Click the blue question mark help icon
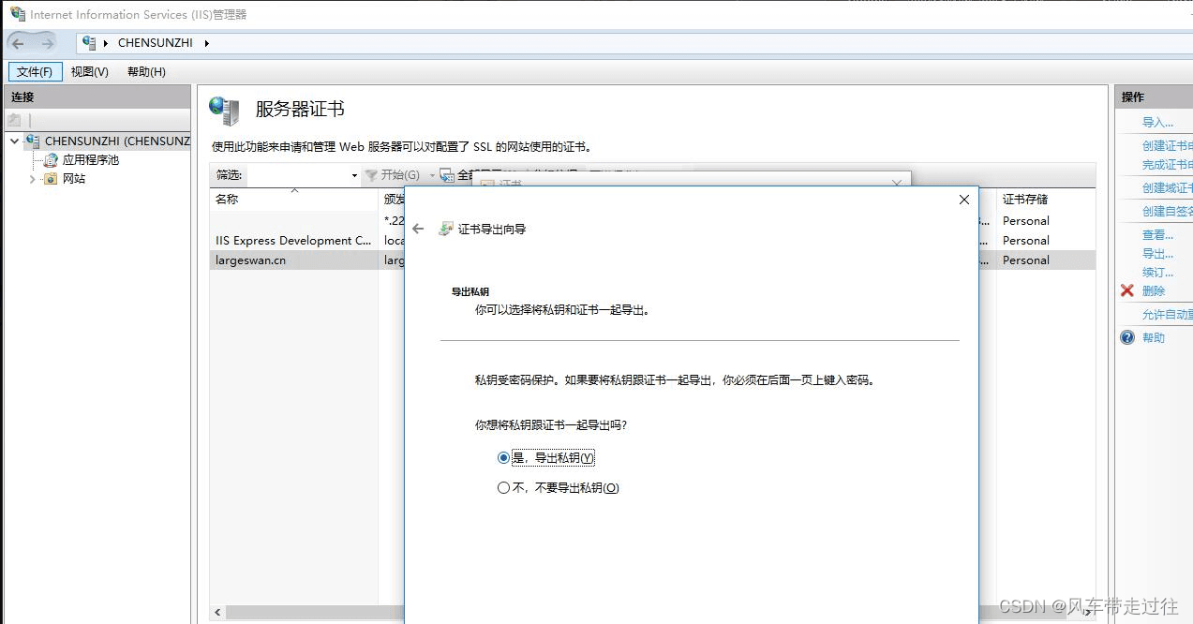Image resolution: width=1193 pixels, height=624 pixels. click(1127, 337)
